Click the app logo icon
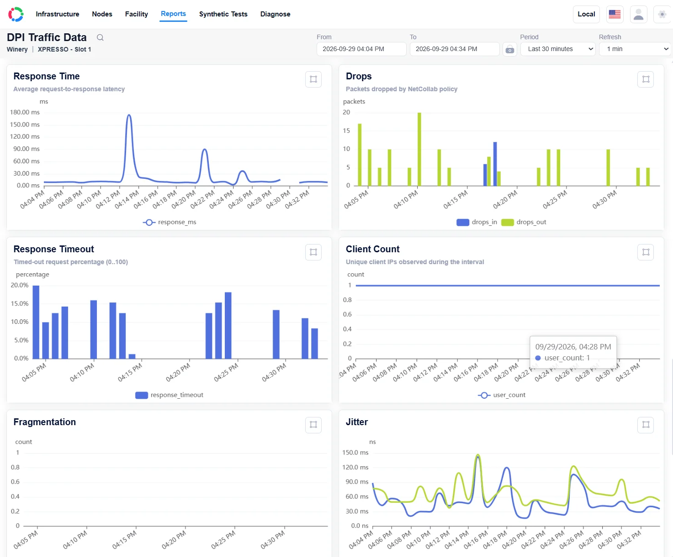Image resolution: width=673 pixels, height=557 pixels. pyautogui.click(x=16, y=14)
